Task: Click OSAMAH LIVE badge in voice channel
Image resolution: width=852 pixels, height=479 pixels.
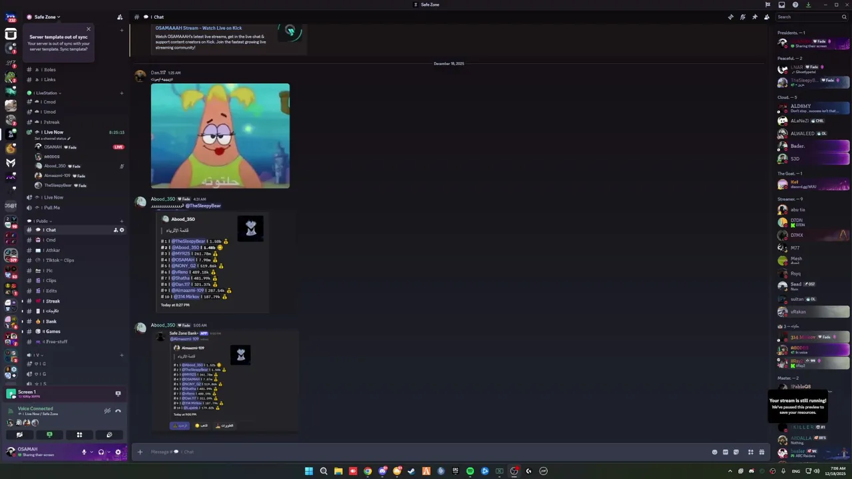Action: tap(118, 147)
